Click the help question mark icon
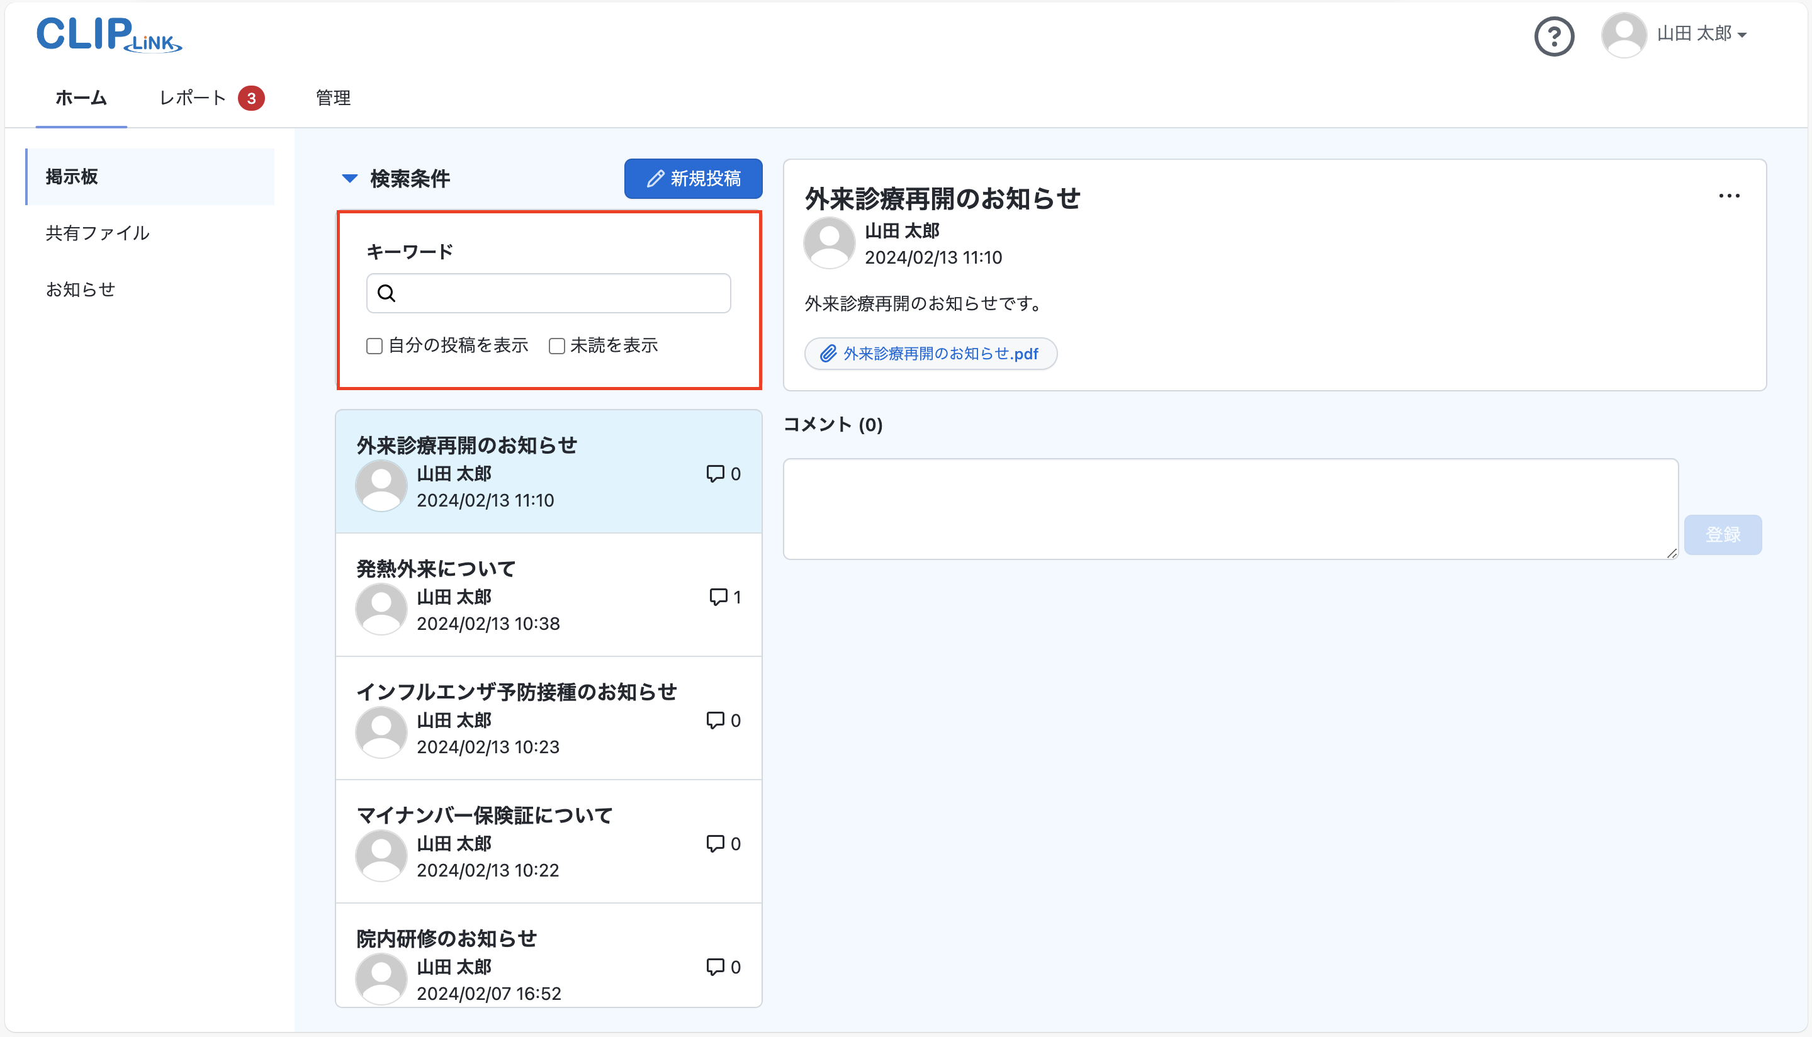This screenshot has height=1037, width=1812. pyautogui.click(x=1553, y=36)
